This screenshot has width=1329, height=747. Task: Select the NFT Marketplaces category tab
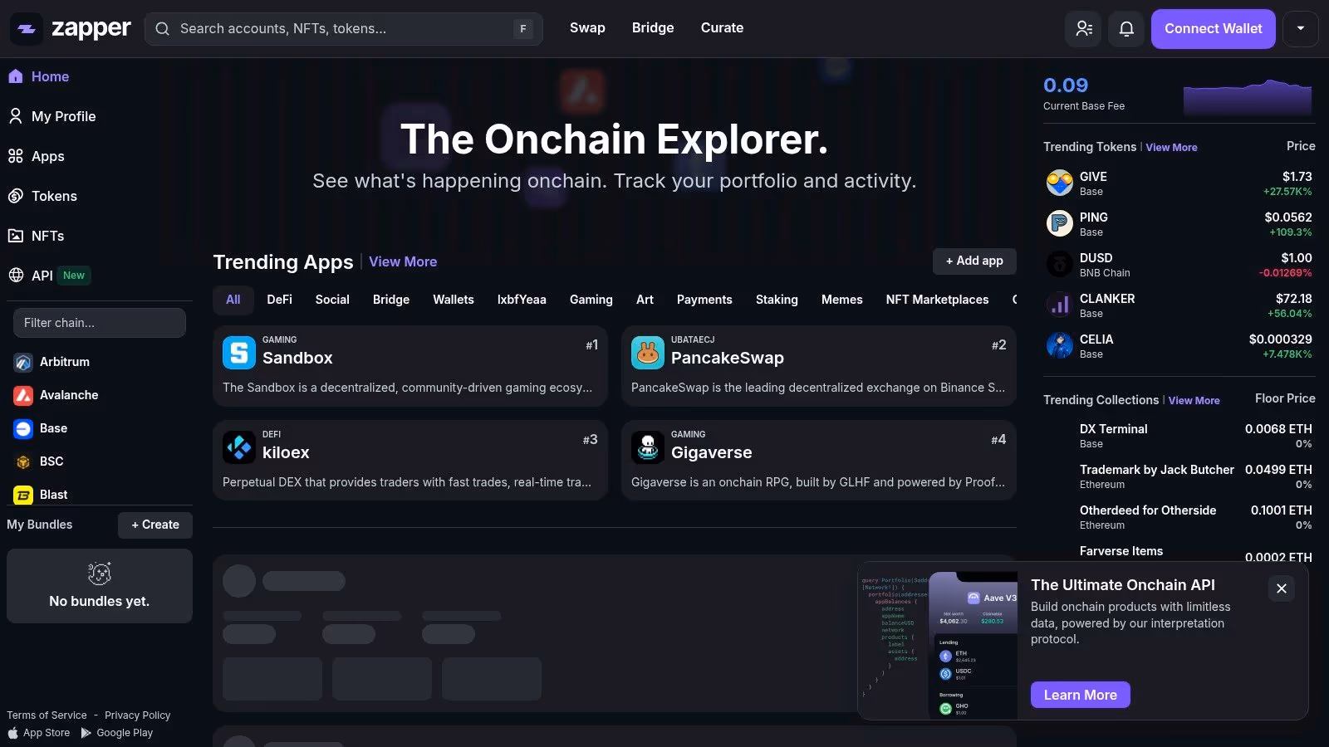pos(937,300)
